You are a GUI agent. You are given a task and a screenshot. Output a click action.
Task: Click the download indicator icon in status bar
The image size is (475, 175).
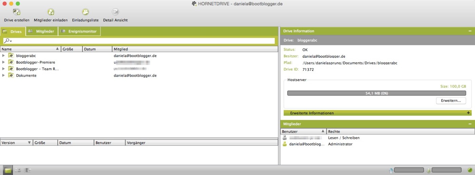click(429, 170)
